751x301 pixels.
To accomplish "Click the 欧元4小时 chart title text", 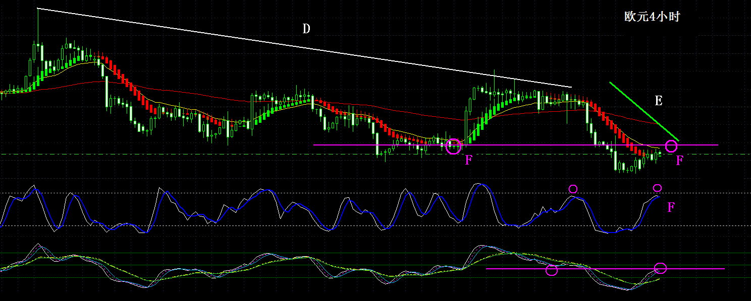I will pos(652,17).
